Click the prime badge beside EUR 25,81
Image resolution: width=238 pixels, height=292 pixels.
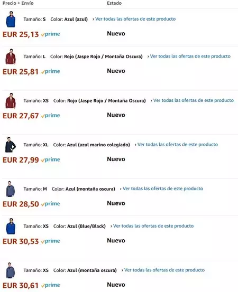[x=51, y=71]
